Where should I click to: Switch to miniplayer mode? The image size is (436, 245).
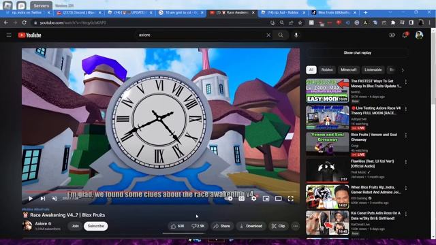(266, 198)
